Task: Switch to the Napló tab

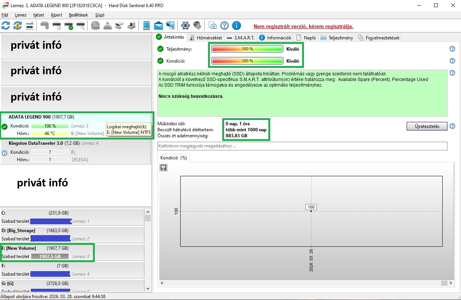Action: tap(306, 37)
